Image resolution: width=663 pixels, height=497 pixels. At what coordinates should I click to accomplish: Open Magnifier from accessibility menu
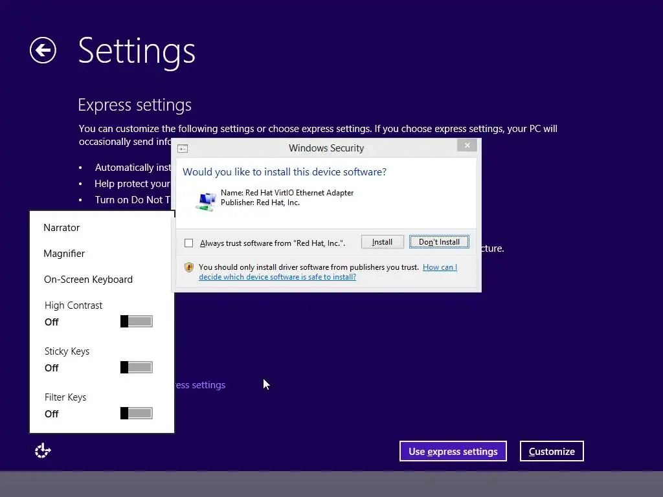pos(64,254)
